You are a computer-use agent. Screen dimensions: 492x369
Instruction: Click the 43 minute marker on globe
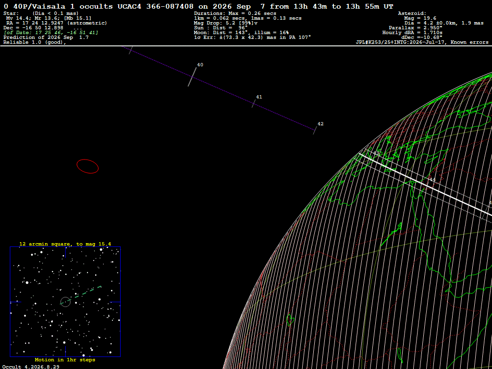tap(376, 153)
